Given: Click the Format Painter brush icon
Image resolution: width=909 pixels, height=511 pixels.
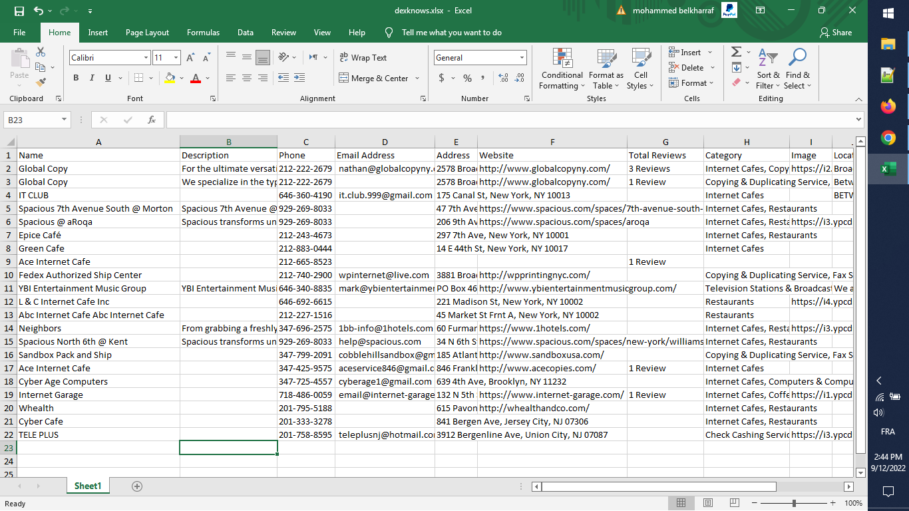Looking at the screenshot, I should coord(41,83).
